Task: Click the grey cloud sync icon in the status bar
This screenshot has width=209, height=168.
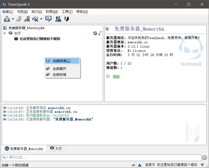Action: tap(133, 165)
